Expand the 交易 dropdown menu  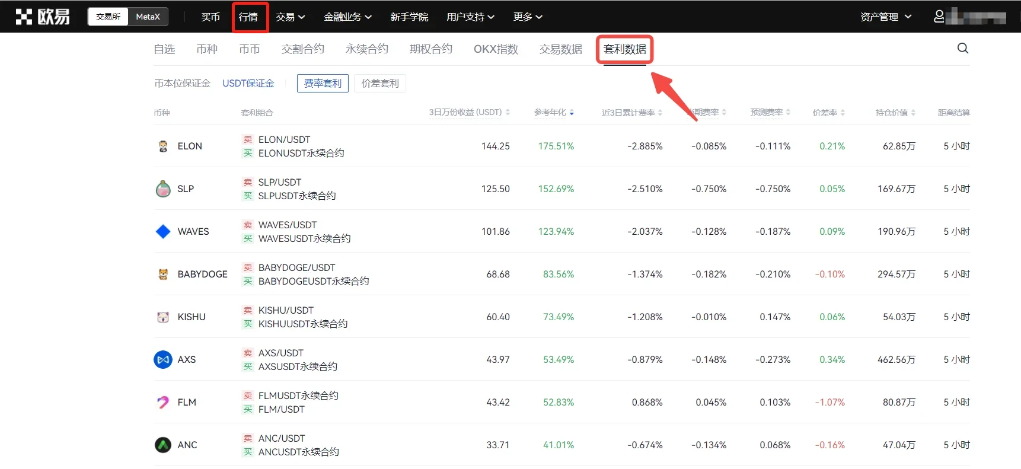pos(290,17)
